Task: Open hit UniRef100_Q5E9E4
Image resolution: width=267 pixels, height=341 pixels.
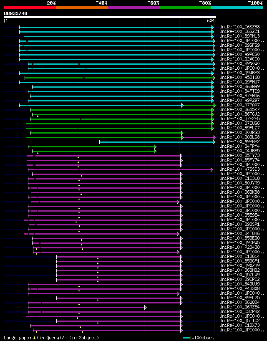Action: point(239,215)
